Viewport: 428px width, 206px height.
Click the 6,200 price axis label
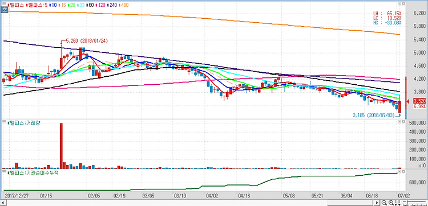pos(420,14)
